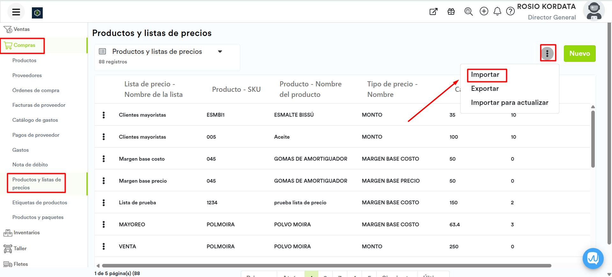Click the search magnifier icon in header
Viewport: 612px width, 277px height.
468,12
